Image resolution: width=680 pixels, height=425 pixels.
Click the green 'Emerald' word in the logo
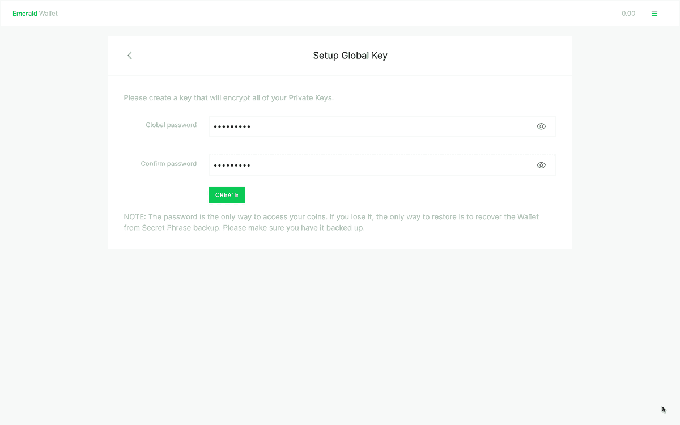tap(25, 14)
